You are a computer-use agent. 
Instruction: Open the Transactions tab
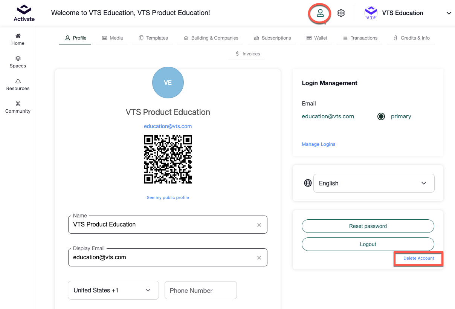click(360, 38)
